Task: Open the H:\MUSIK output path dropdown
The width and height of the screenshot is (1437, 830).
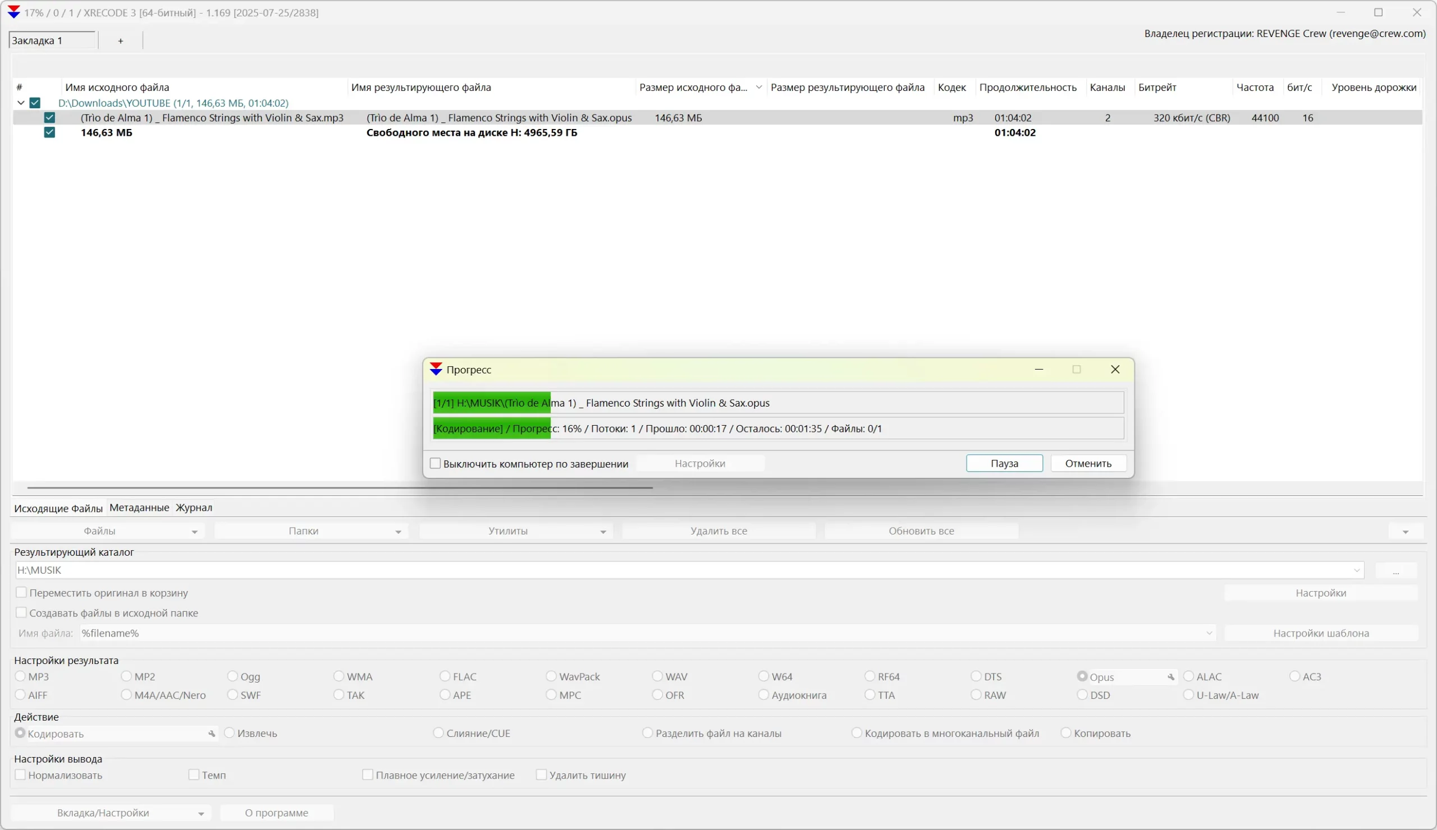Action: click(1357, 570)
